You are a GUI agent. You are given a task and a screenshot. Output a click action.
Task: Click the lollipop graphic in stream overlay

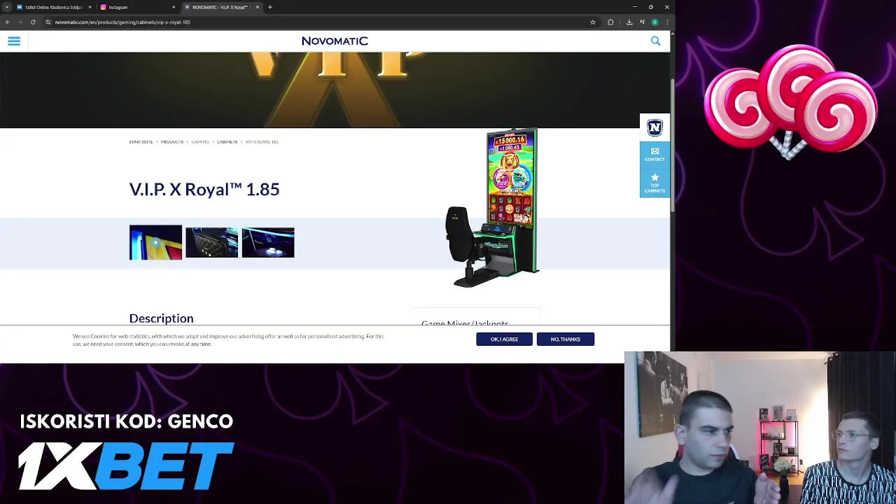coord(790,102)
